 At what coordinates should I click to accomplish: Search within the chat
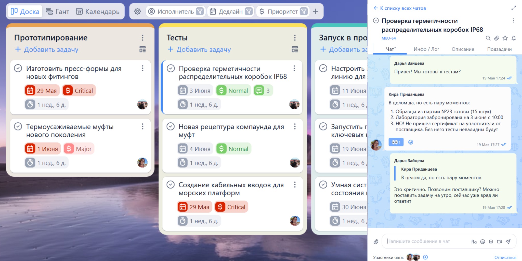coord(488,38)
